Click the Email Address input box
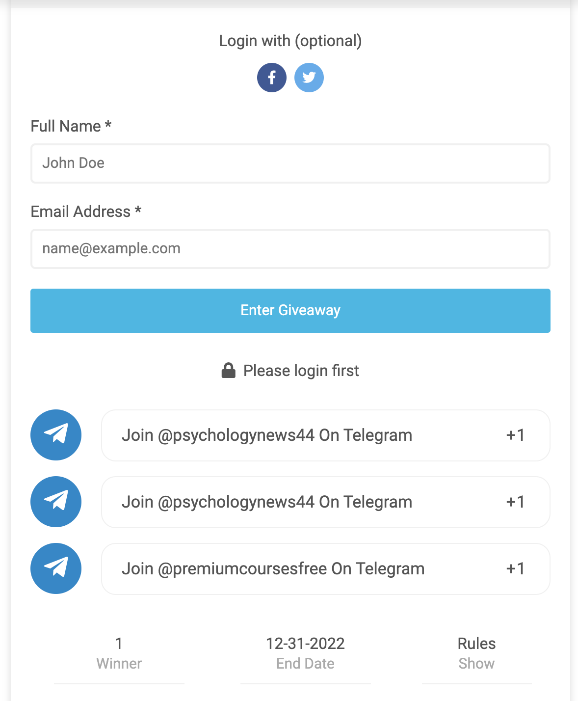The width and height of the screenshot is (578, 701). (x=290, y=249)
